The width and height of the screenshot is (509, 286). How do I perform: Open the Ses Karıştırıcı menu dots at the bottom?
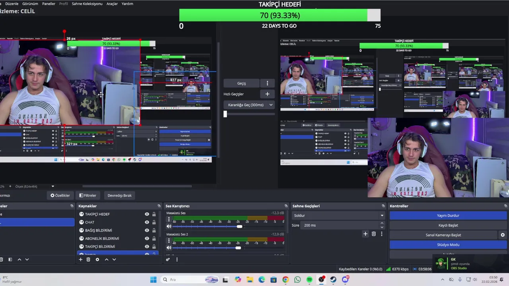tap(177, 259)
